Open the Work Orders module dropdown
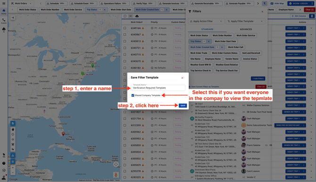316x182 pixels. pos(21,3)
